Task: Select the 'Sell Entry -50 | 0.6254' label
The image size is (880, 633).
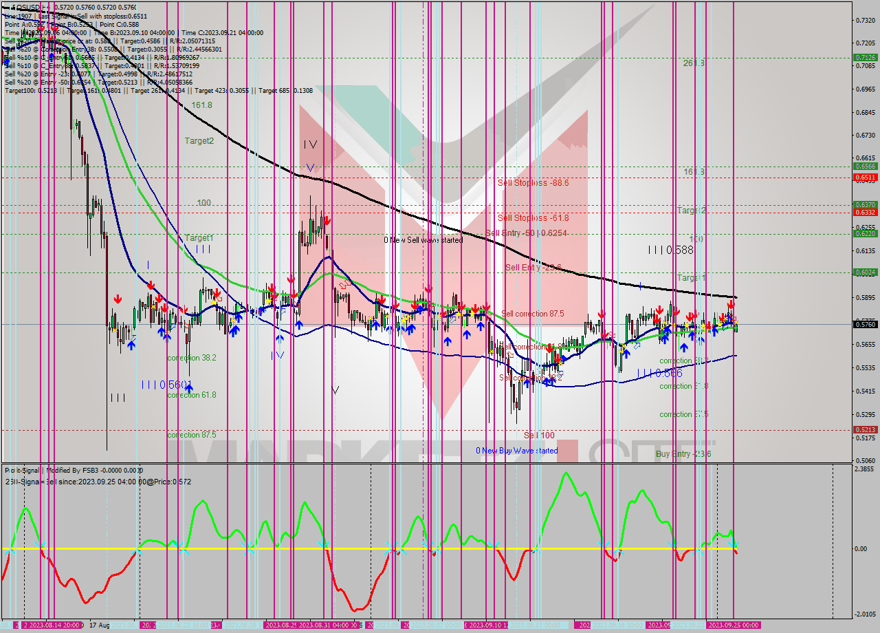Action: tap(526, 233)
